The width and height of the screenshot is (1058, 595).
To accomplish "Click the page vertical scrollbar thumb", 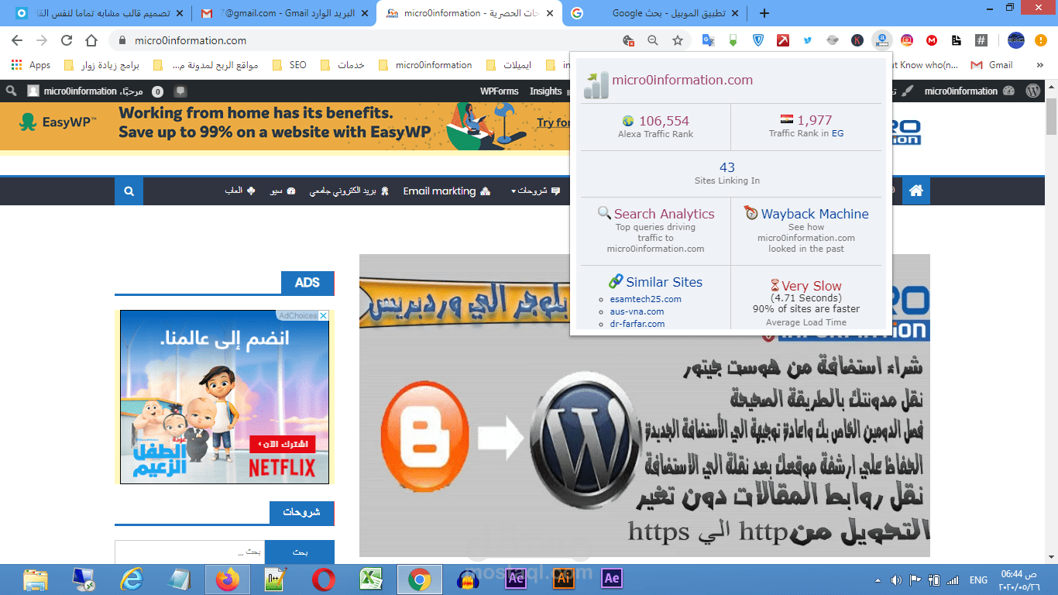I will [1051, 118].
